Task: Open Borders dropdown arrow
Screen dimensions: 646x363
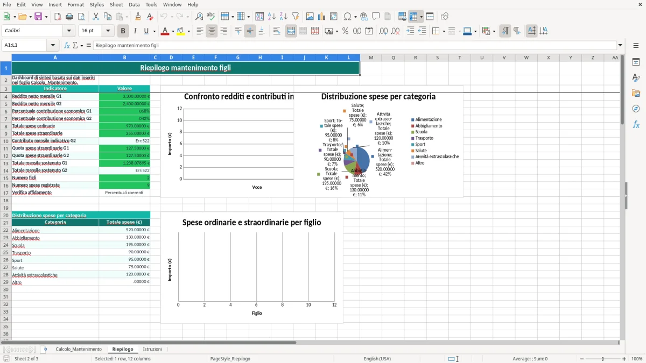Action: (x=444, y=31)
